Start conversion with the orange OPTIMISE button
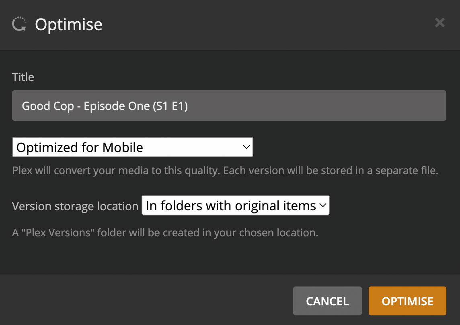The width and height of the screenshot is (460, 325). point(407,301)
